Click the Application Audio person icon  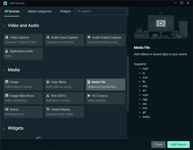(x=7, y=51)
